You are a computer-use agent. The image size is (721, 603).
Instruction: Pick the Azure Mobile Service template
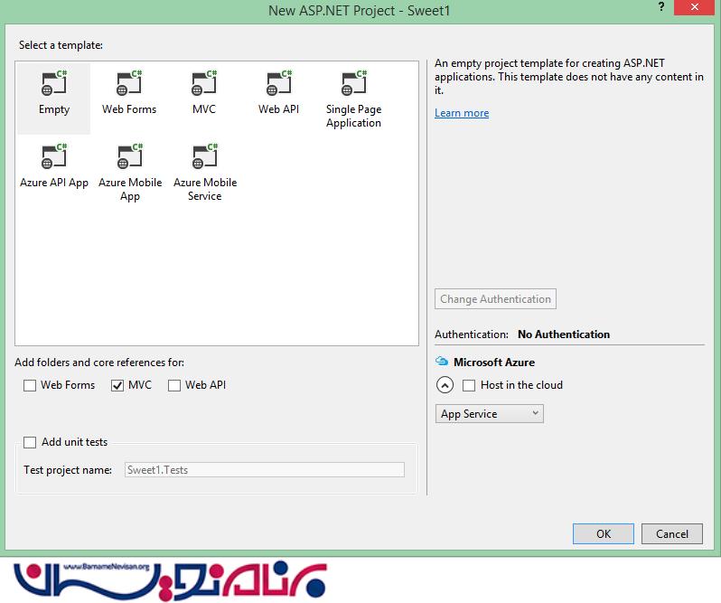point(204,158)
